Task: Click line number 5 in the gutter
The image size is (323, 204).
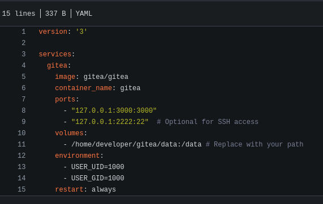Action: click(24, 77)
